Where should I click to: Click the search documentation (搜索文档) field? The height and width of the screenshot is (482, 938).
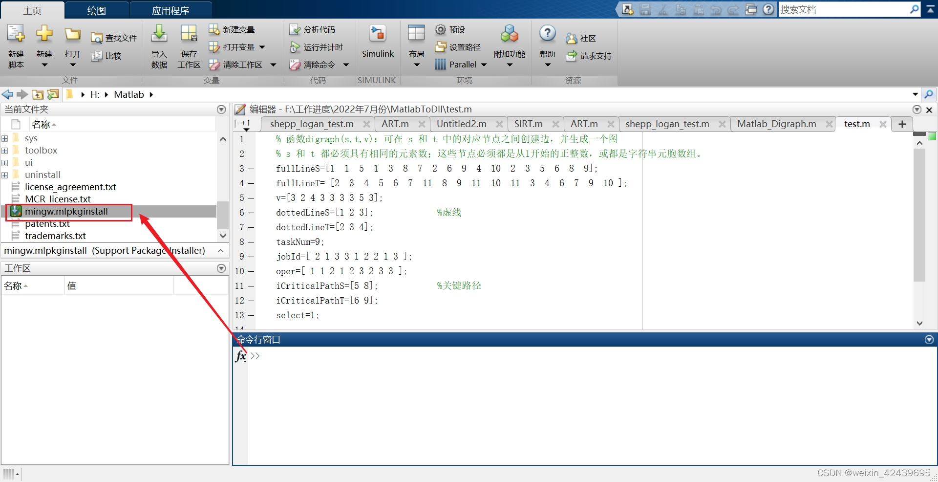(x=844, y=9)
